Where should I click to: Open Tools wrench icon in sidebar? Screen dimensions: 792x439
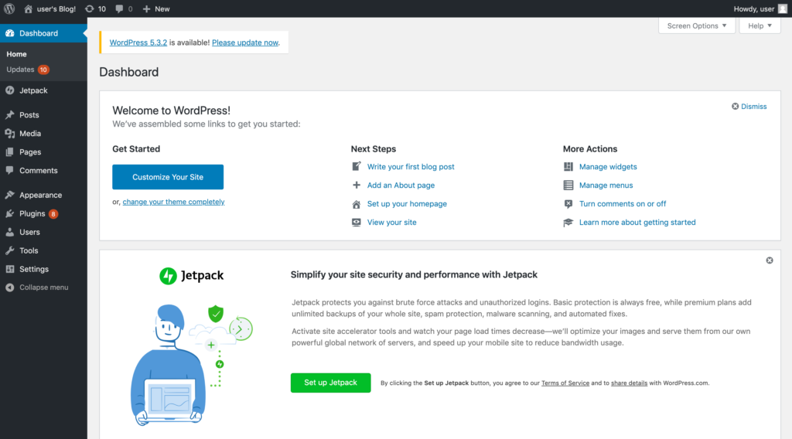coord(9,250)
